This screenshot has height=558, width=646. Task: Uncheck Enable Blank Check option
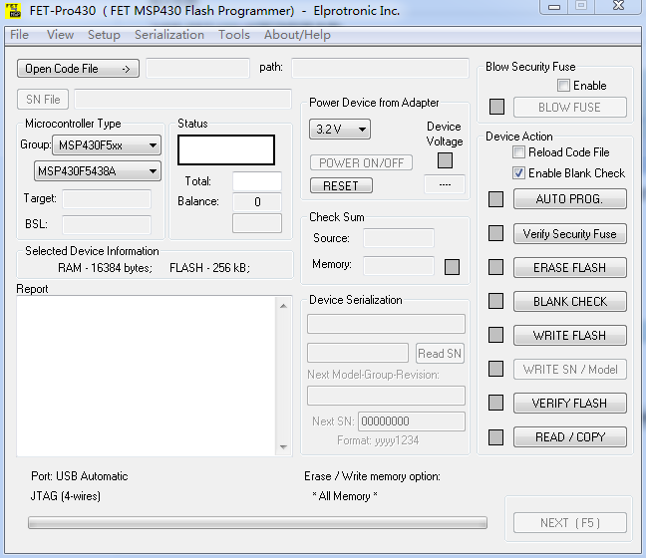point(518,173)
